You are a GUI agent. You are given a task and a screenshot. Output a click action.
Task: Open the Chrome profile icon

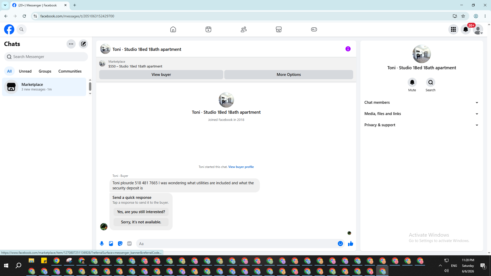476,16
